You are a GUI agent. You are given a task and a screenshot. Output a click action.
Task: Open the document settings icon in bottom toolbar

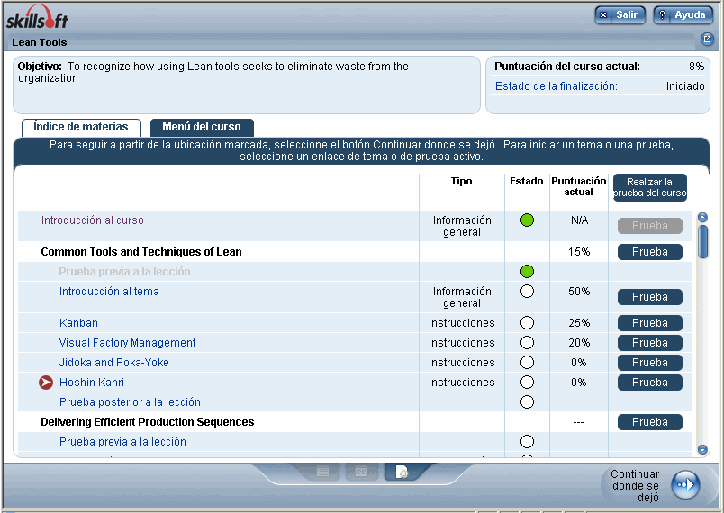click(403, 472)
